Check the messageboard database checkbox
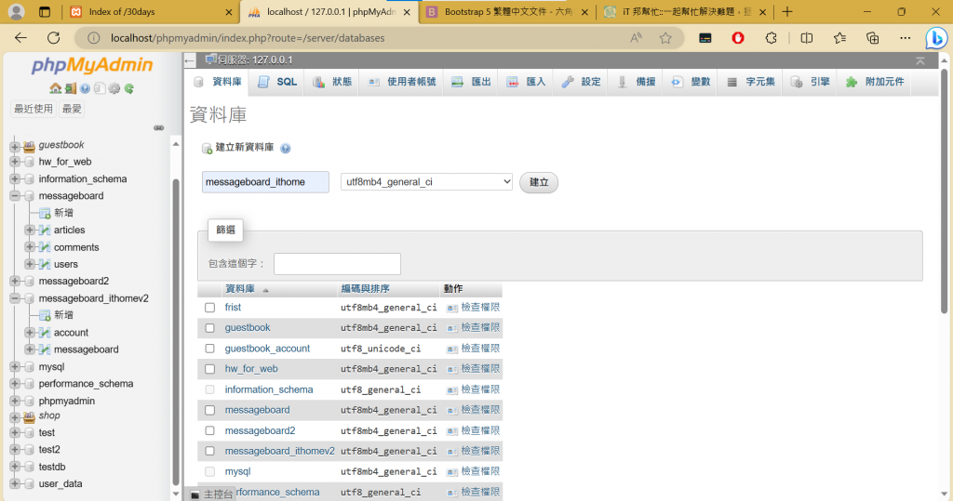Viewport: 953px width, 501px height. 209,411
